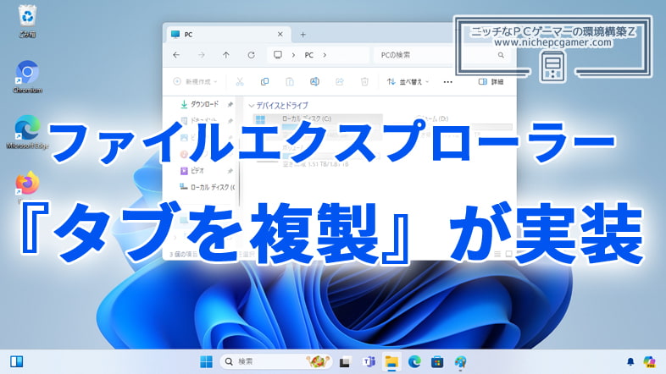Go back in File Explorer
The width and height of the screenshot is (666, 374).
click(x=176, y=55)
